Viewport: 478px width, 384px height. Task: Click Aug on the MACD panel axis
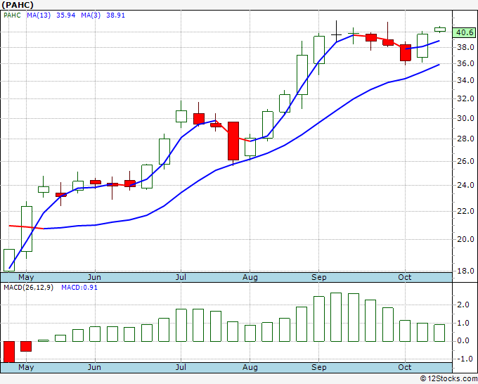pos(250,368)
